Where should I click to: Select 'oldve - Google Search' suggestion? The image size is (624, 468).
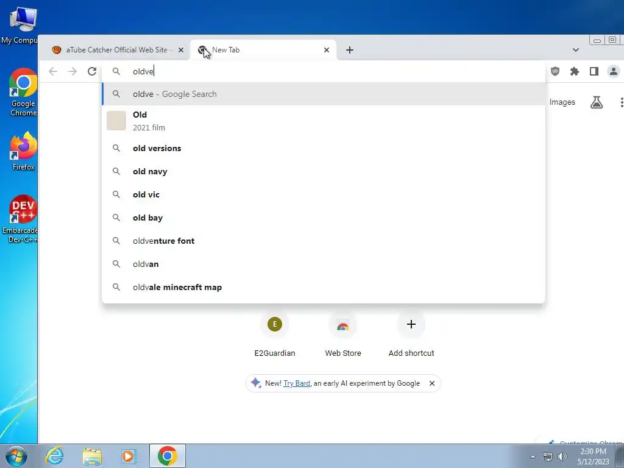pyautogui.click(x=323, y=94)
